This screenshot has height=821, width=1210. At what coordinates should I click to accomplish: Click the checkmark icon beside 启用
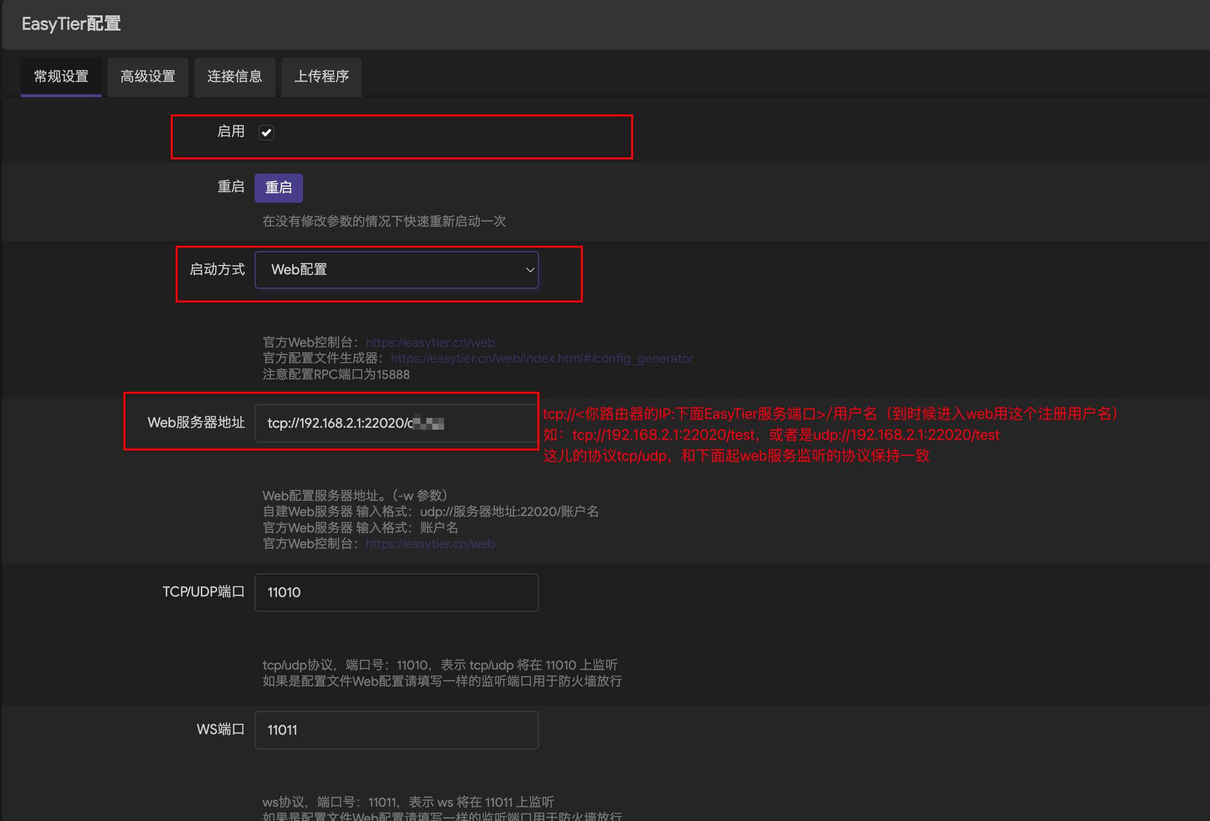click(x=266, y=132)
